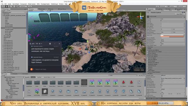The width and height of the screenshot is (188, 106).
Task: Select the first red hat asset icon
Action: point(123,82)
